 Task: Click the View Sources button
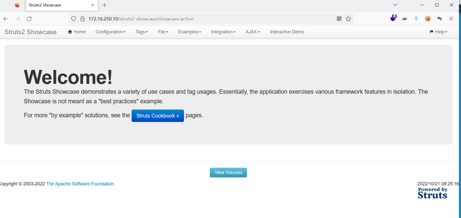tap(228, 172)
